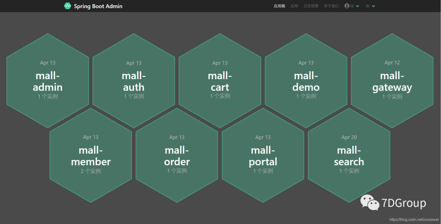Select the mall-portal application hexagon
Viewport: 441px width, 224px height.
263,155
